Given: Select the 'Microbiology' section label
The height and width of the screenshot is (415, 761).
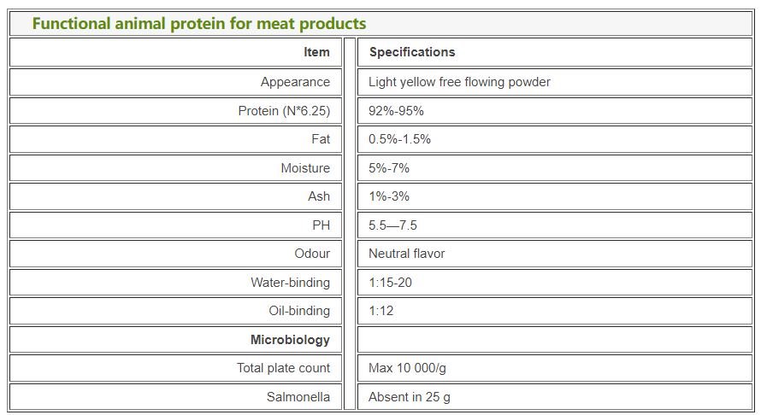Looking at the screenshot, I should pyautogui.click(x=290, y=340).
